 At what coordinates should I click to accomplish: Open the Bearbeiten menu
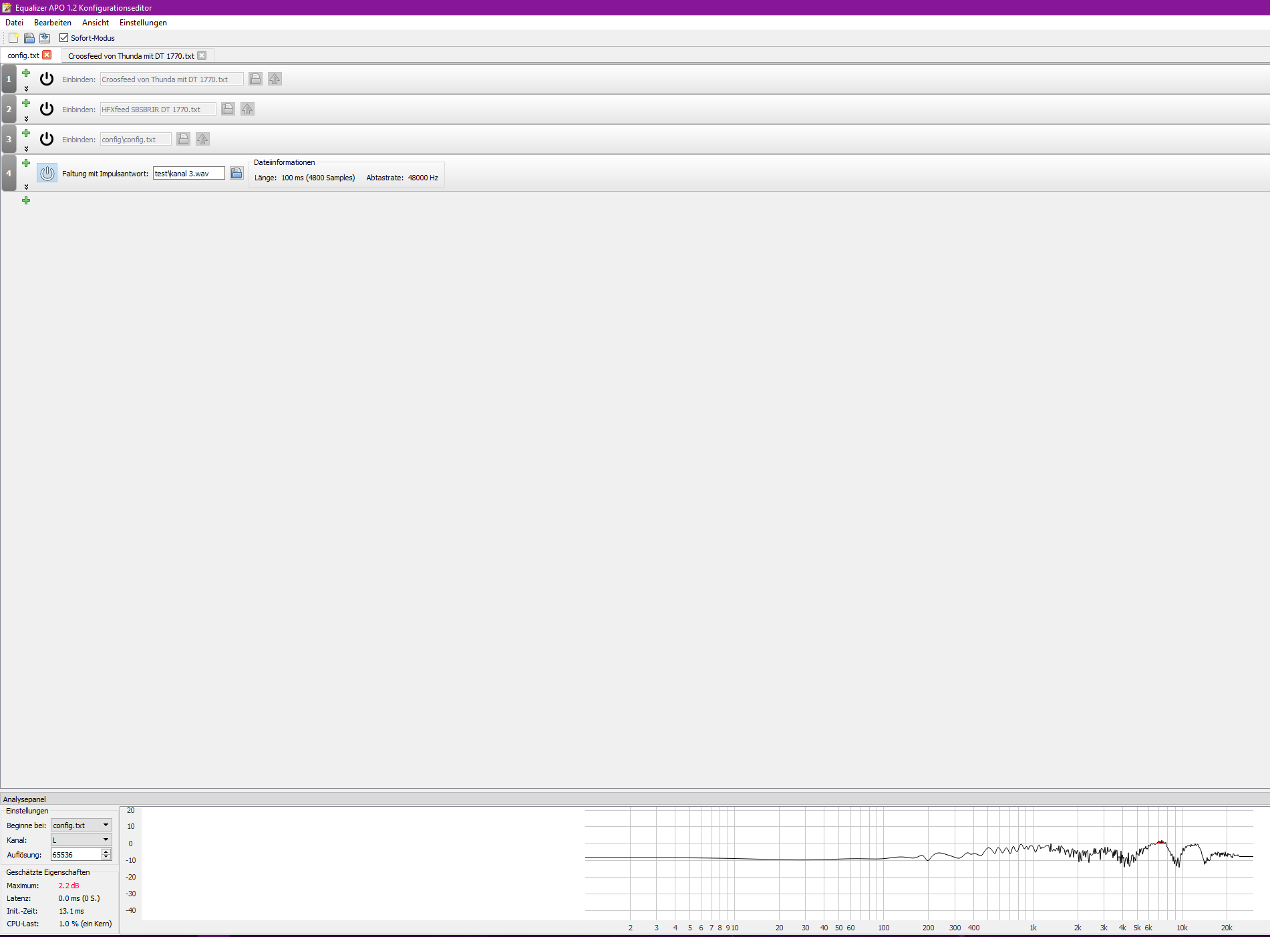click(x=53, y=23)
